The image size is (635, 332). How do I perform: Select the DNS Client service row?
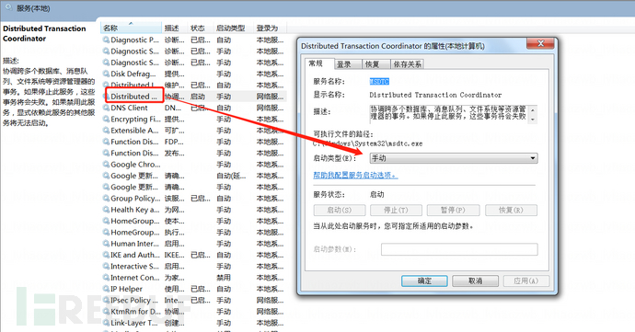pyautogui.click(x=194, y=108)
